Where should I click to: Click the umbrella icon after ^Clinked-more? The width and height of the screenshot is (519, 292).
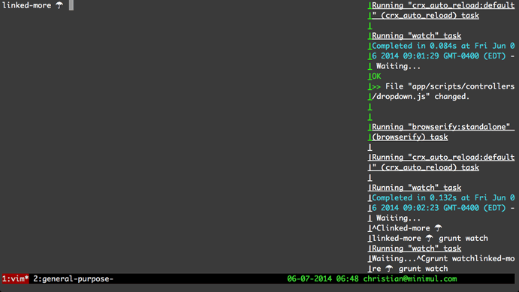click(438, 228)
